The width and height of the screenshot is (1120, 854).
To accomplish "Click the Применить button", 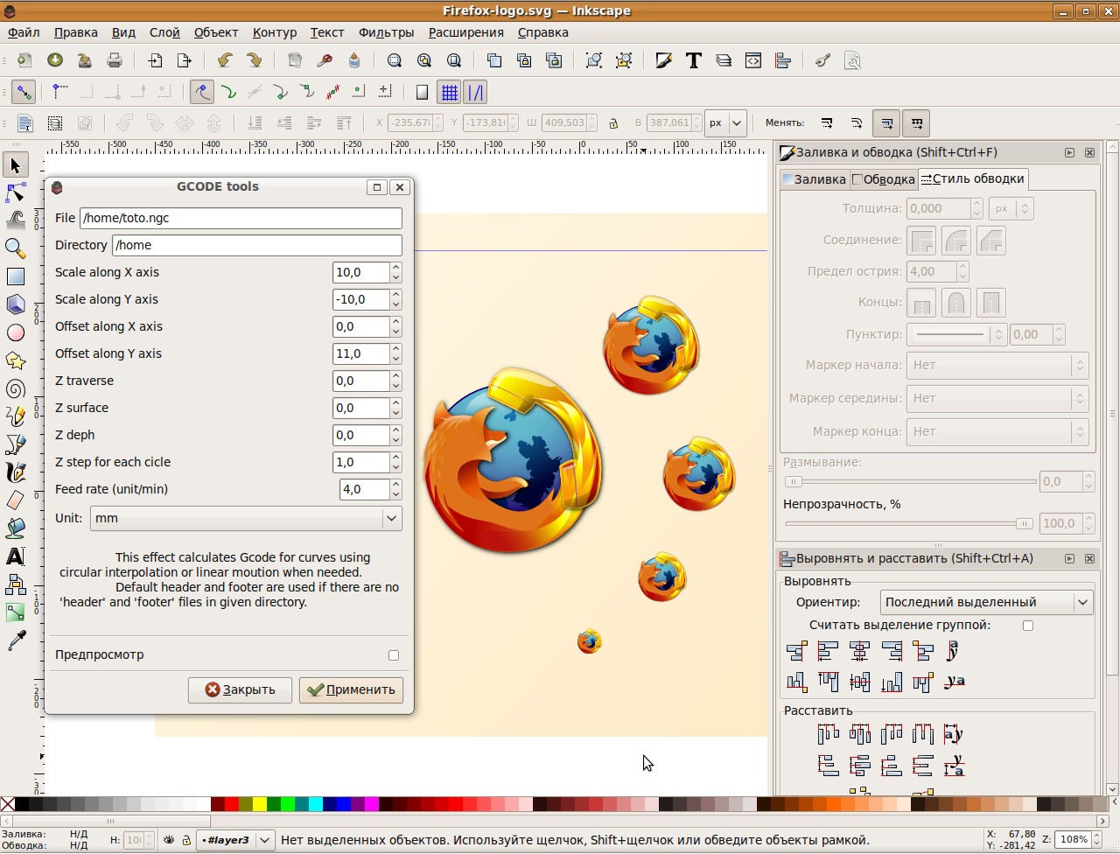I will pos(351,689).
